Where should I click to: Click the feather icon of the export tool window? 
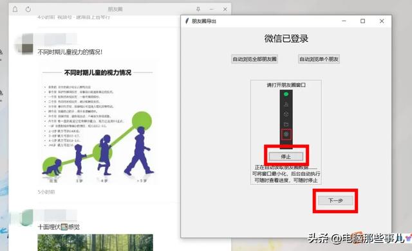187,21
